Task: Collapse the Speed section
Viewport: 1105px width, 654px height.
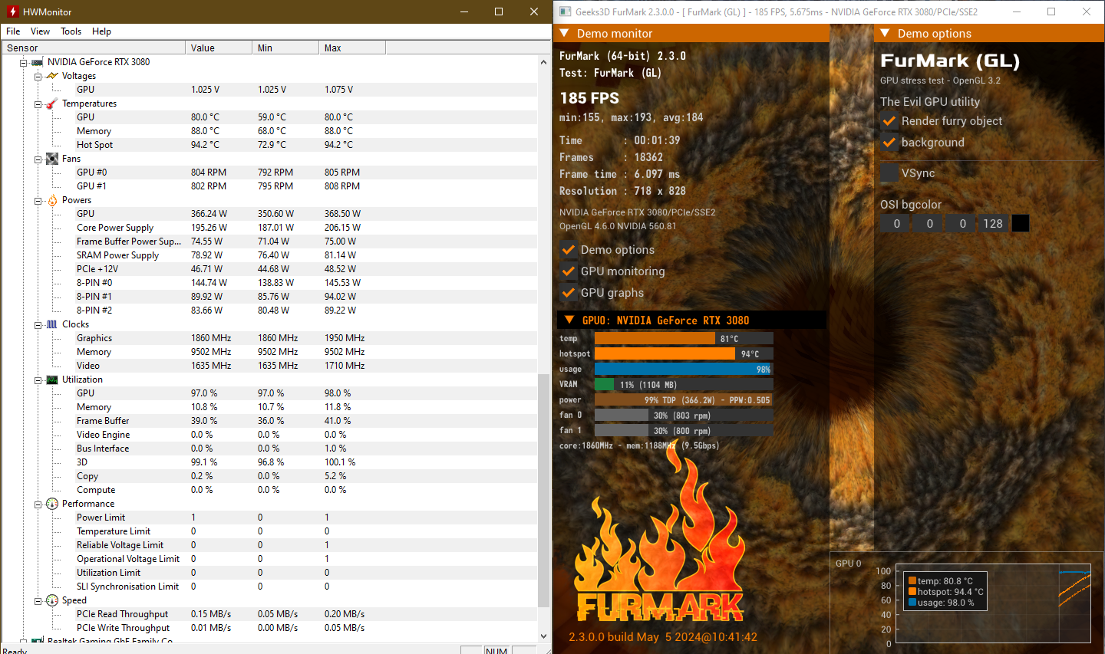Action: click(x=38, y=600)
